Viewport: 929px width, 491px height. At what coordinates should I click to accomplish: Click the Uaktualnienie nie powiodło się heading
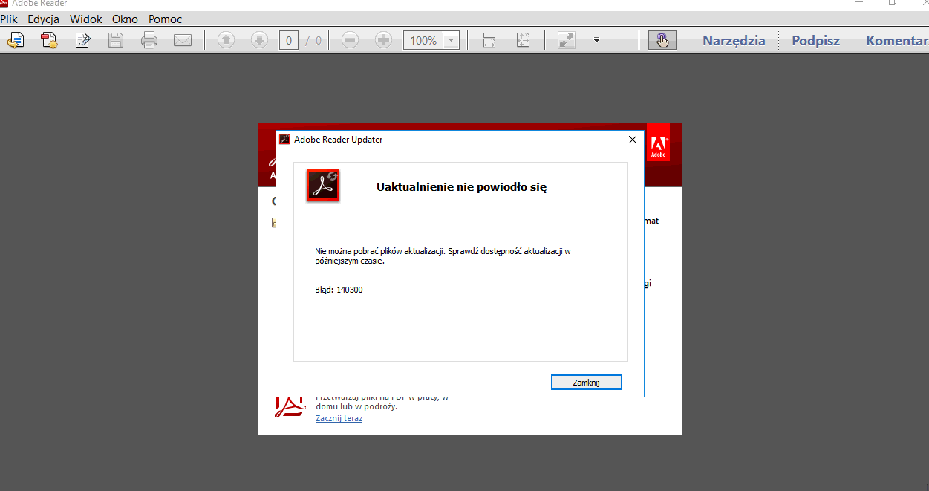tap(462, 187)
